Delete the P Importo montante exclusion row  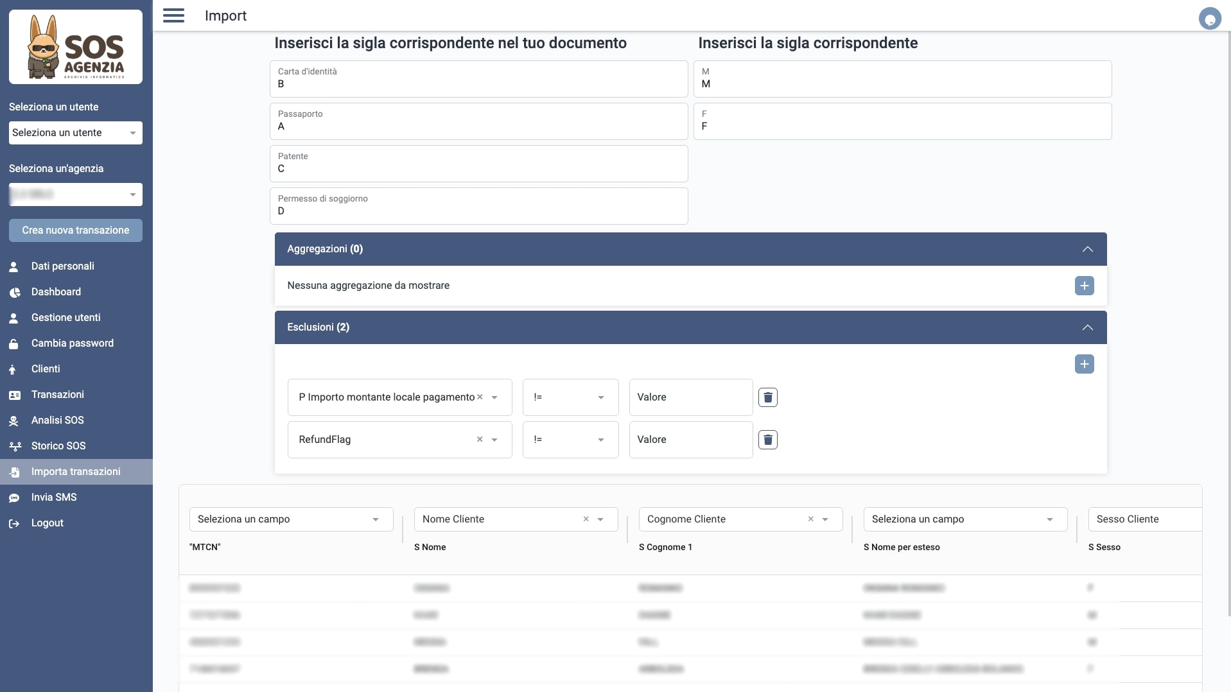pyautogui.click(x=767, y=397)
